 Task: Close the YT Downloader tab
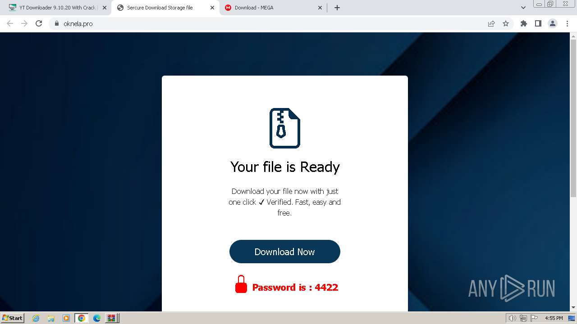click(x=105, y=8)
